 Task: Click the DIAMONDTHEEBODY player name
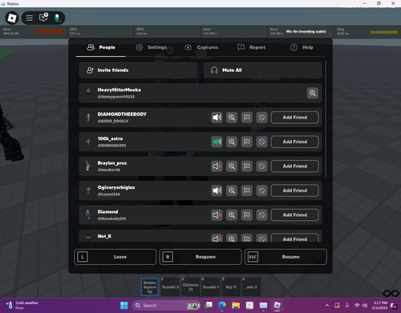(x=122, y=114)
